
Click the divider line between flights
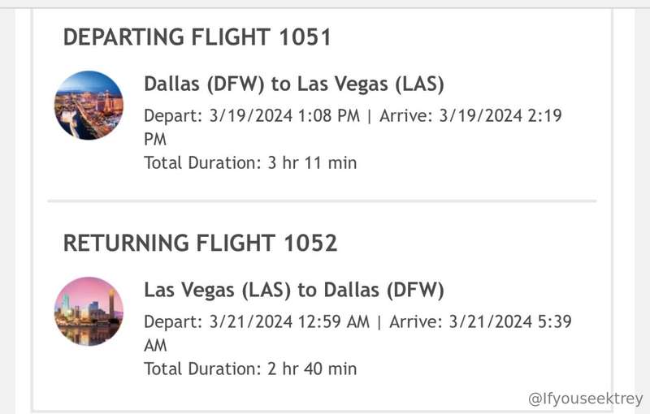(x=322, y=201)
